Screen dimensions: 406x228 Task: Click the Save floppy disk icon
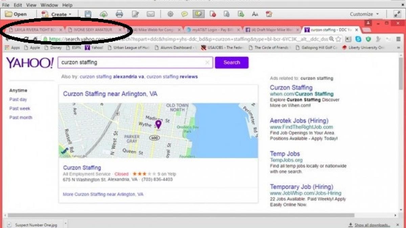point(88,14)
